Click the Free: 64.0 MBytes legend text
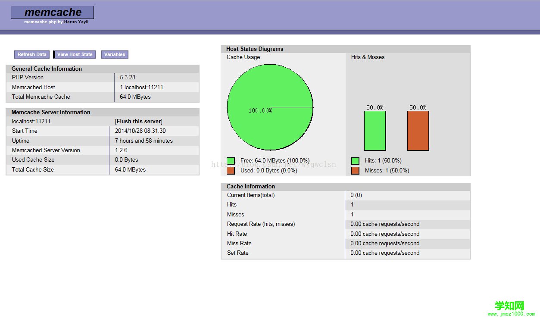The image size is (540, 319). [275, 161]
